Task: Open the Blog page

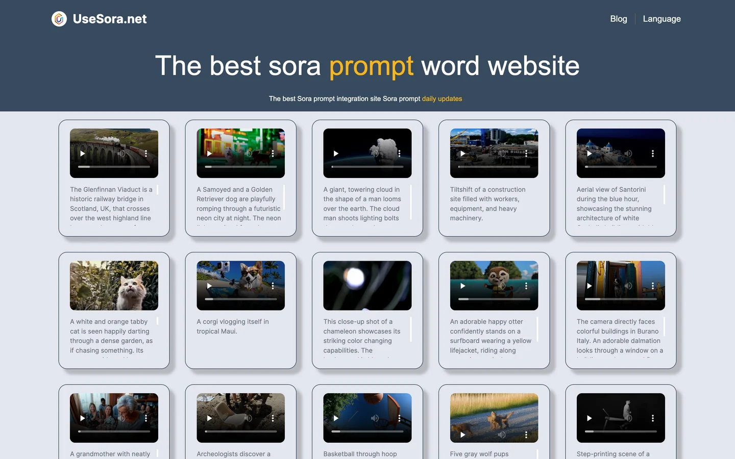Action: 618,19
